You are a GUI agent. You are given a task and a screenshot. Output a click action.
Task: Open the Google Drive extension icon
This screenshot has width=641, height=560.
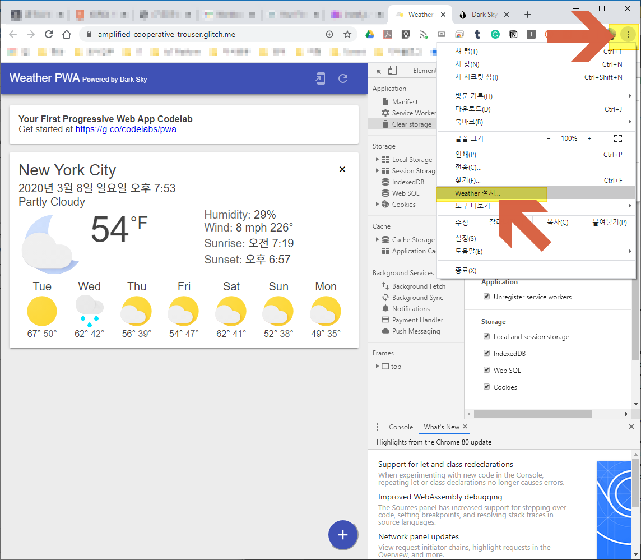point(370,34)
